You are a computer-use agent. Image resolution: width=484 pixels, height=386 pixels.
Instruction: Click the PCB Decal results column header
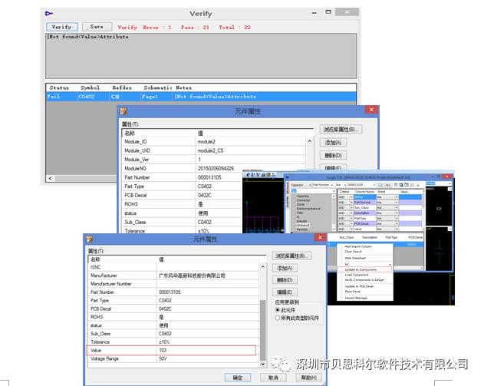click(416, 237)
